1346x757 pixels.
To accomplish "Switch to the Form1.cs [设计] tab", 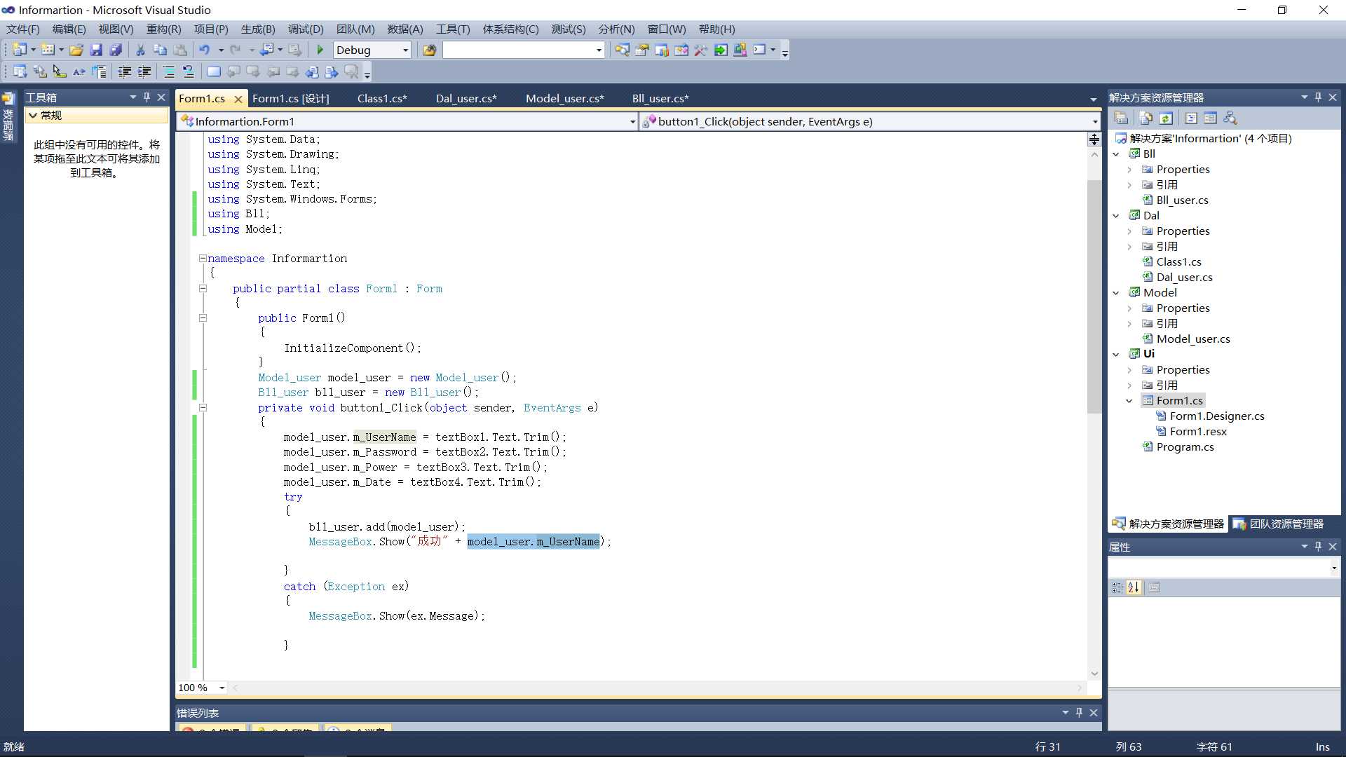I will [291, 98].
